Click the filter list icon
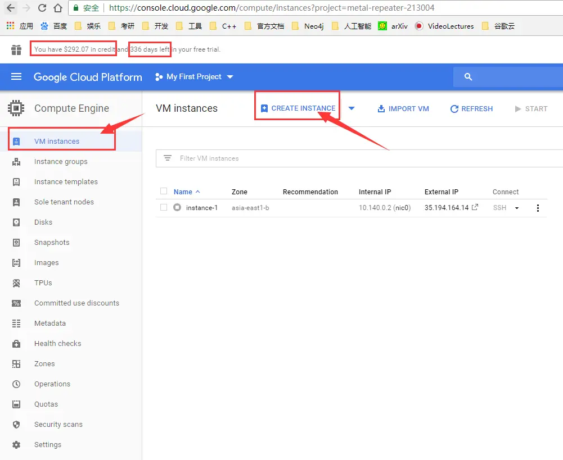This screenshot has width=563, height=460. click(x=167, y=158)
